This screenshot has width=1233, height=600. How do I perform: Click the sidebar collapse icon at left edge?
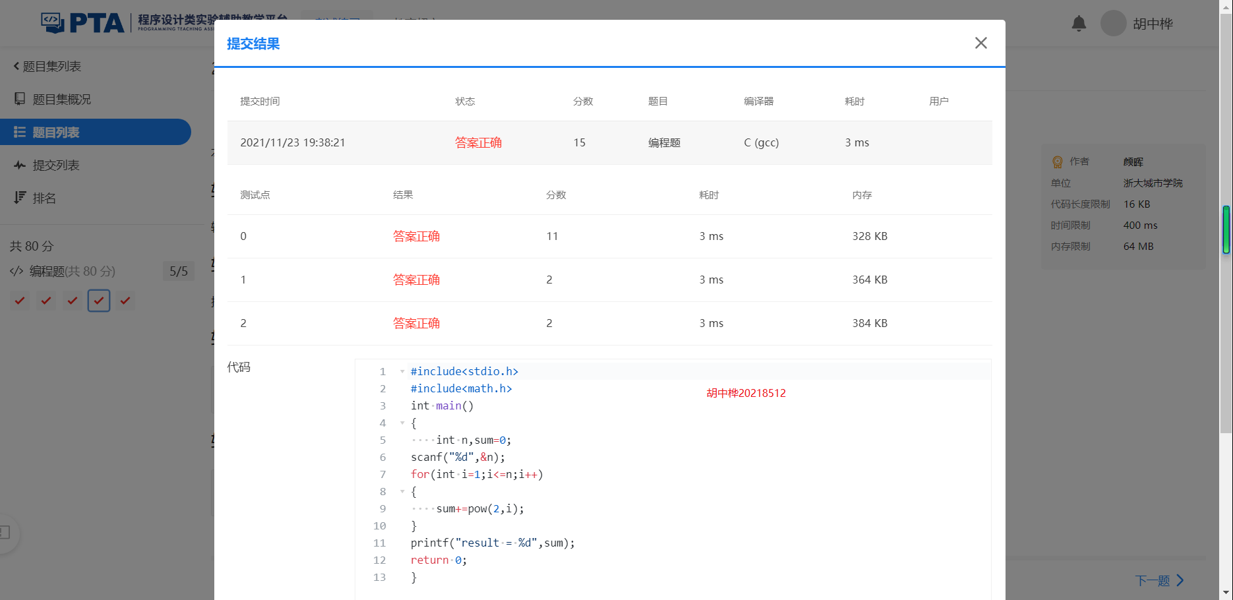tap(5, 532)
